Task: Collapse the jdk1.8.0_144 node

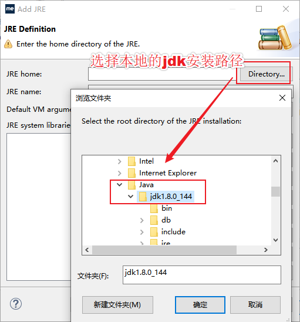Action: tap(131, 197)
